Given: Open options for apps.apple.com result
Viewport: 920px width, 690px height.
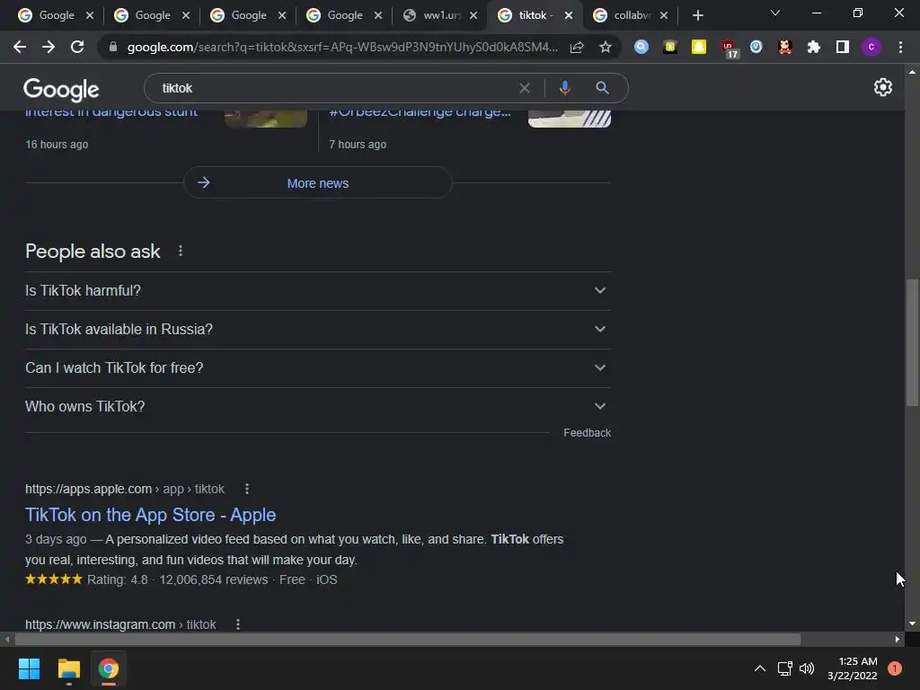Looking at the screenshot, I should (x=247, y=489).
